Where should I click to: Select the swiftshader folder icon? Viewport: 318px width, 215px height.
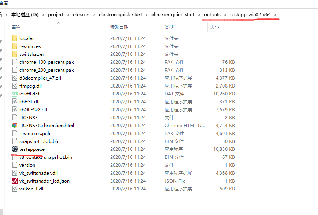15,54
